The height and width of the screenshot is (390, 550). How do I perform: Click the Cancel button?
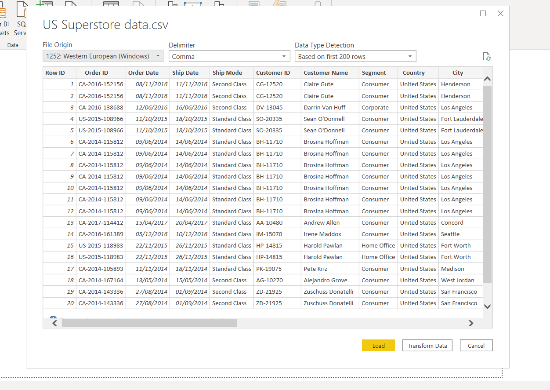(x=476, y=346)
